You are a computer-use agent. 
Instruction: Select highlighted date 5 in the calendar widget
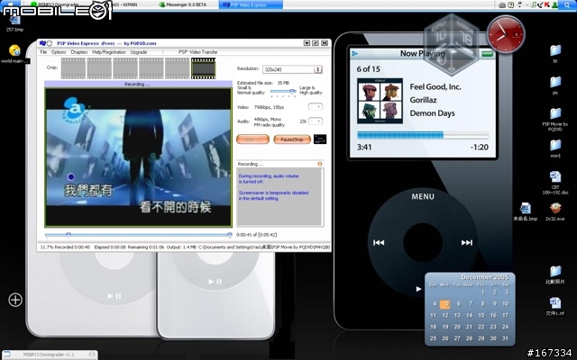point(445,304)
